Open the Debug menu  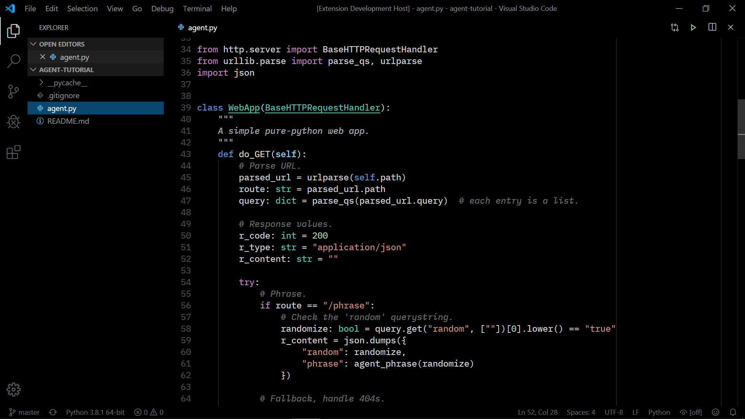tap(162, 9)
